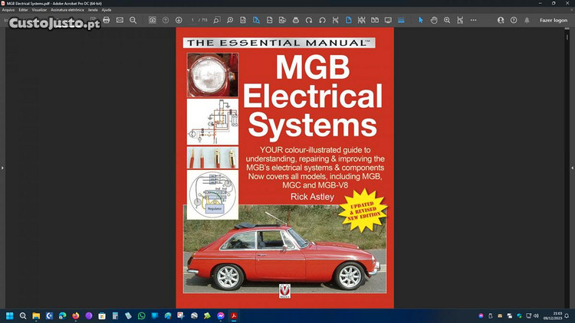Go to next page with down arrow

[x=179, y=20]
